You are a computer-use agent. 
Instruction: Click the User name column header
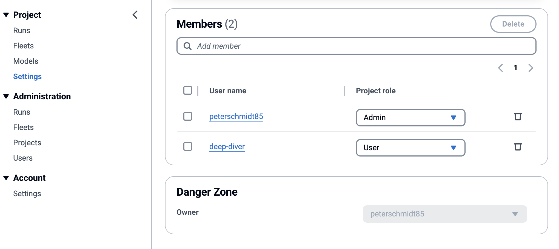tap(228, 91)
